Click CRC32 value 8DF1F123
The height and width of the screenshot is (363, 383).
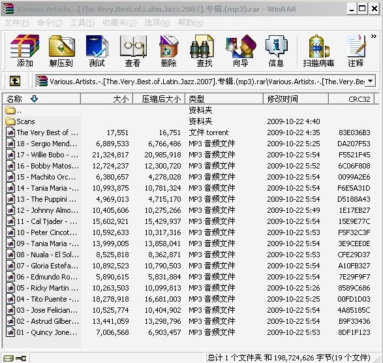pyautogui.click(x=354, y=332)
